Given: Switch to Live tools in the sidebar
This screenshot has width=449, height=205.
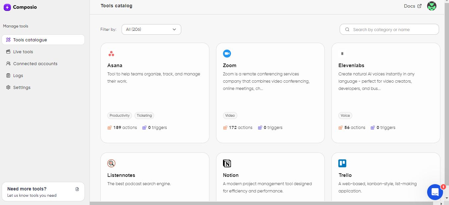Looking at the screenshot, I should 23,52.
